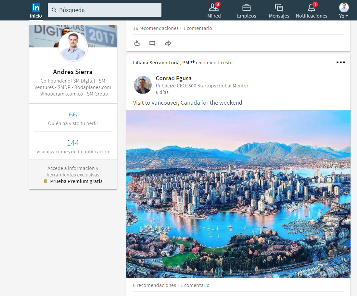View 144 visualizaciones de tu publicación

click(x=73, y=143)
